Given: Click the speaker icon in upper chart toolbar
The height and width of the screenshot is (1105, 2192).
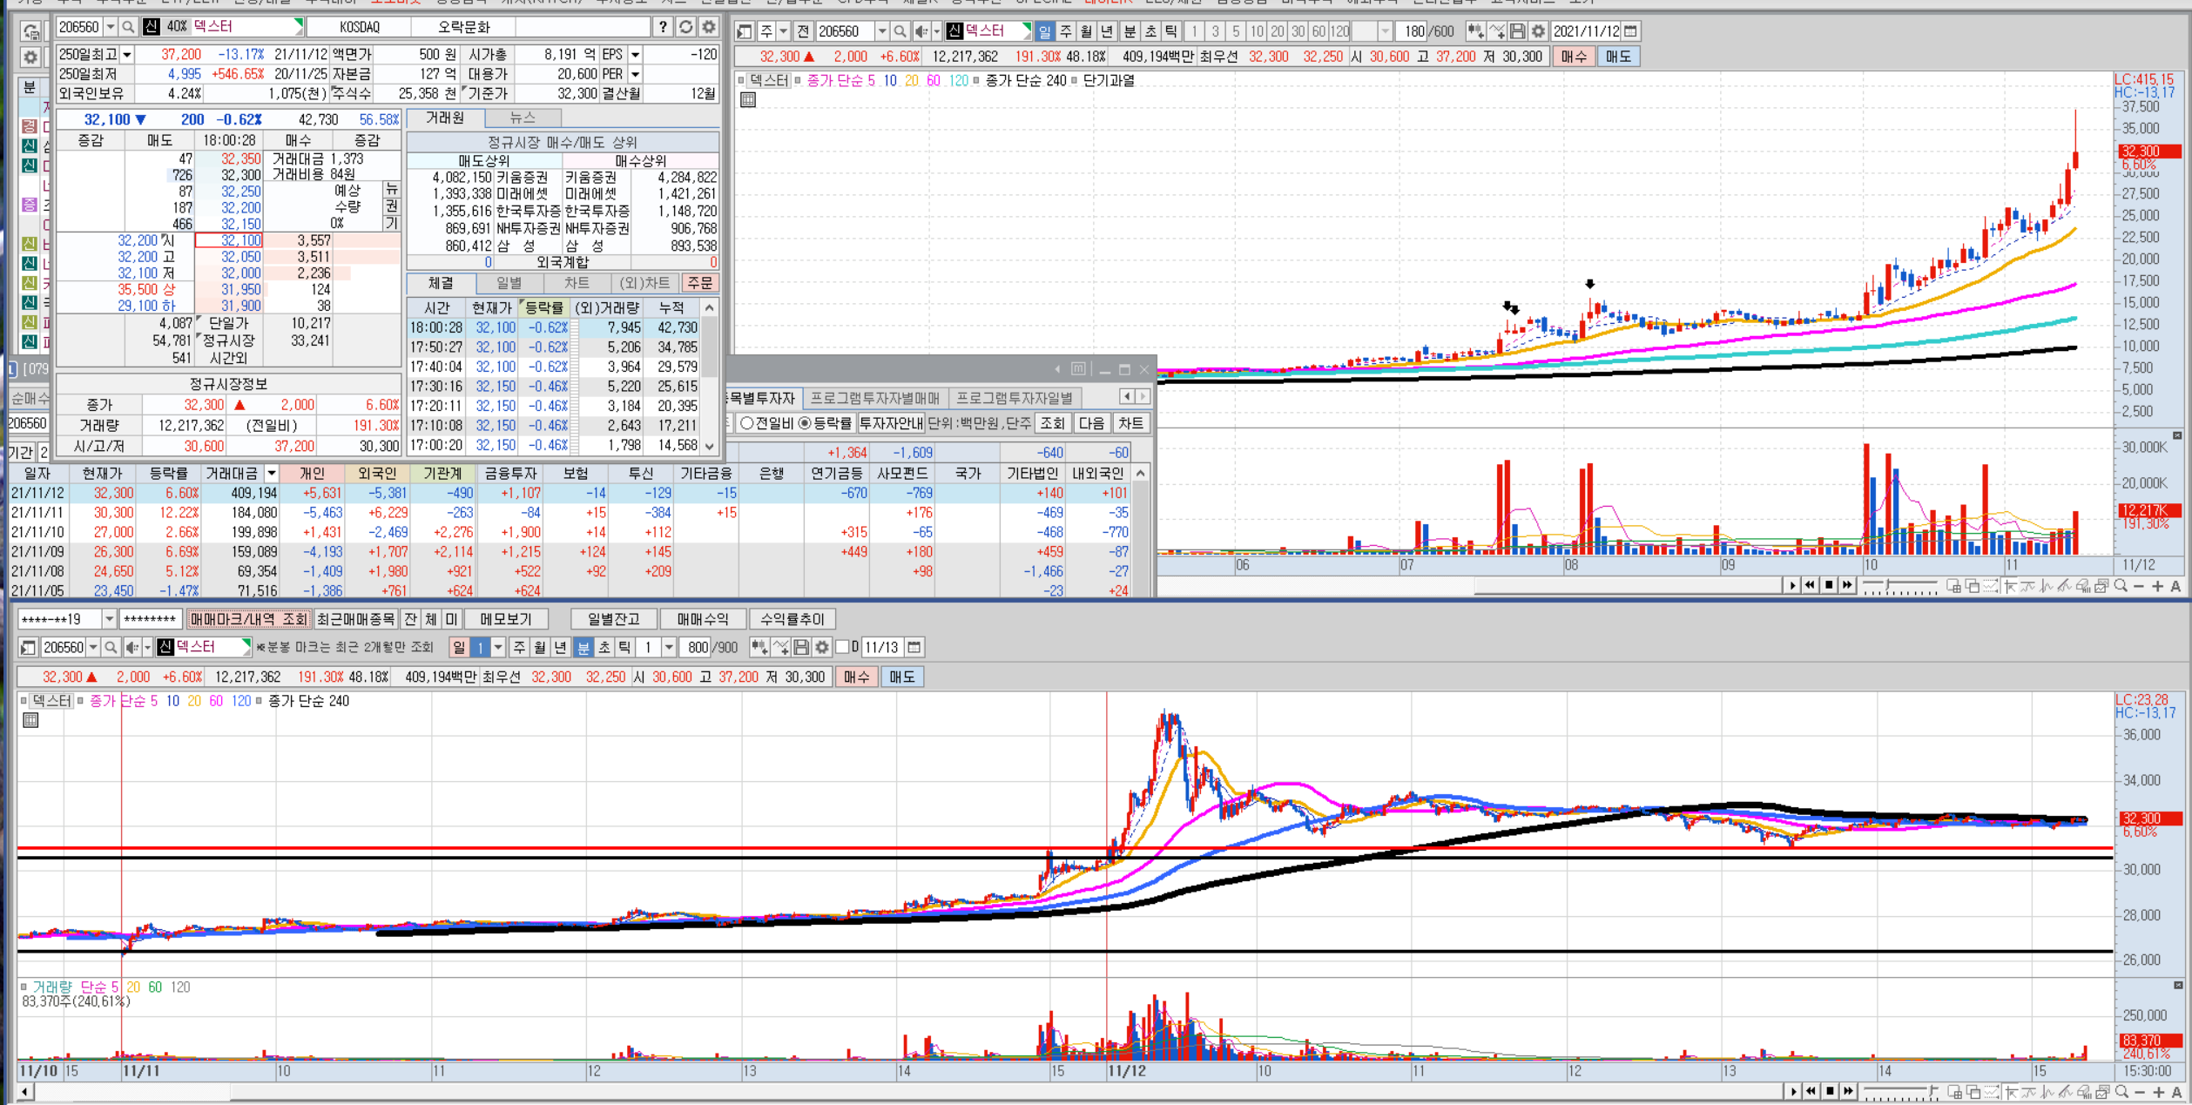Looking at the screenshot, I should pos(921,31).
